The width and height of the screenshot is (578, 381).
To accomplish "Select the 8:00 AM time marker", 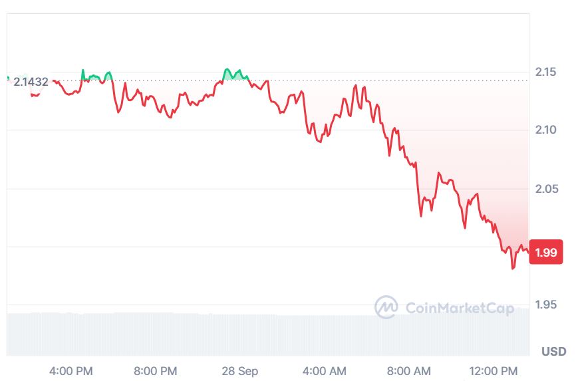I will tap(408, 370).
